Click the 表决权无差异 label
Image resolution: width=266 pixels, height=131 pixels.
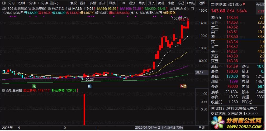point(246,108)
